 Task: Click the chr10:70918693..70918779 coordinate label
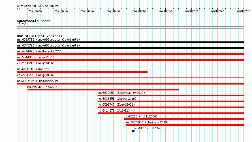pyautogui.click(x=37, y=6)
